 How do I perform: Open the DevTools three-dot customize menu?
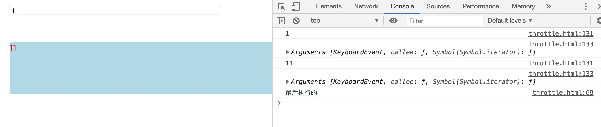point(586,6)
